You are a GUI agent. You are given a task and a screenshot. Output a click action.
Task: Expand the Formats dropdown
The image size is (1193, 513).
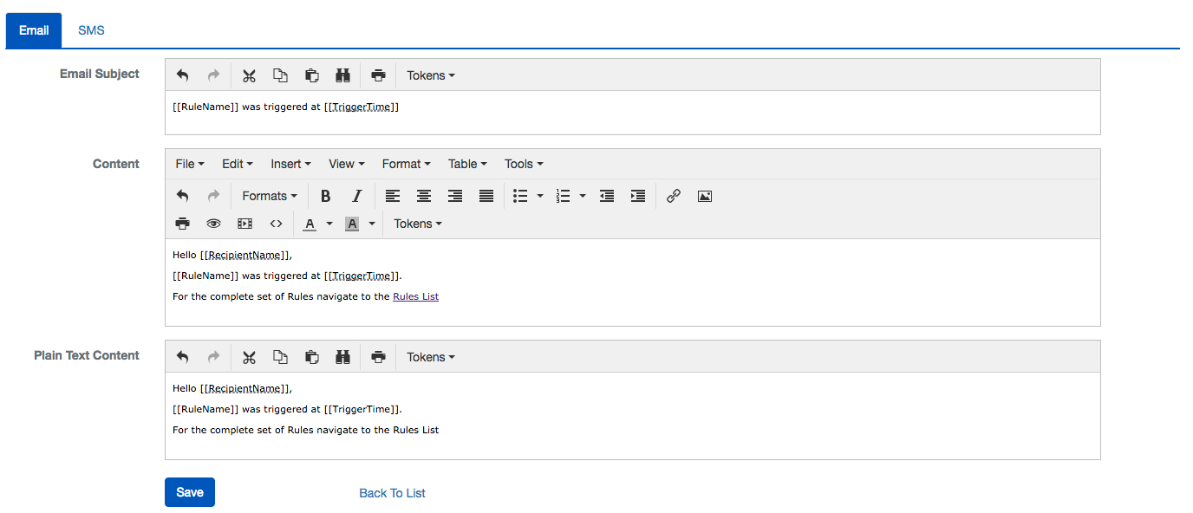[x=269, y=196]
